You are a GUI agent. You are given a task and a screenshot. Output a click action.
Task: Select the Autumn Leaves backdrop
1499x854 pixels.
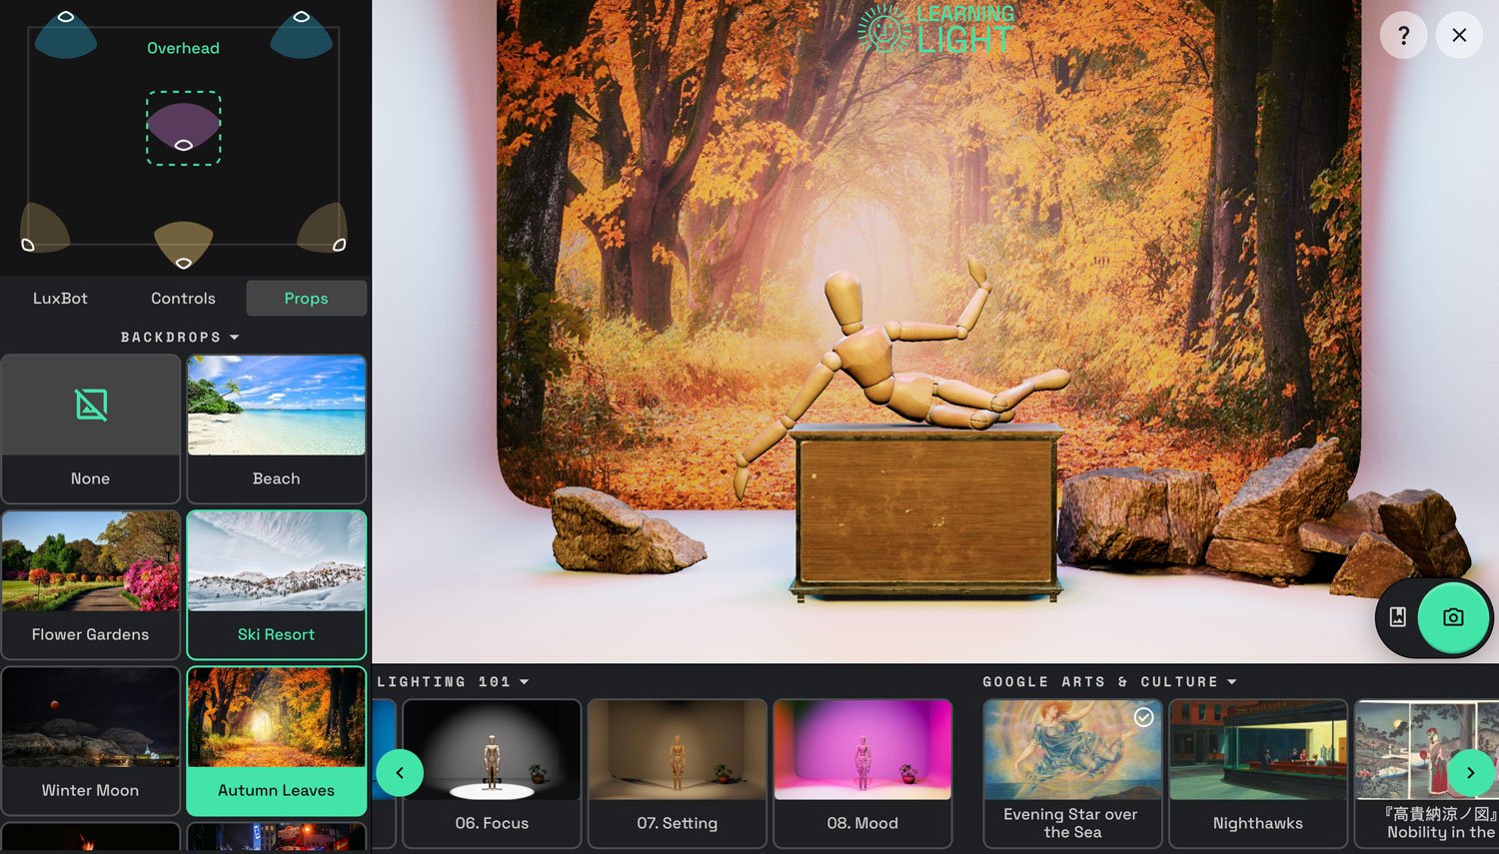pos(277,740)
